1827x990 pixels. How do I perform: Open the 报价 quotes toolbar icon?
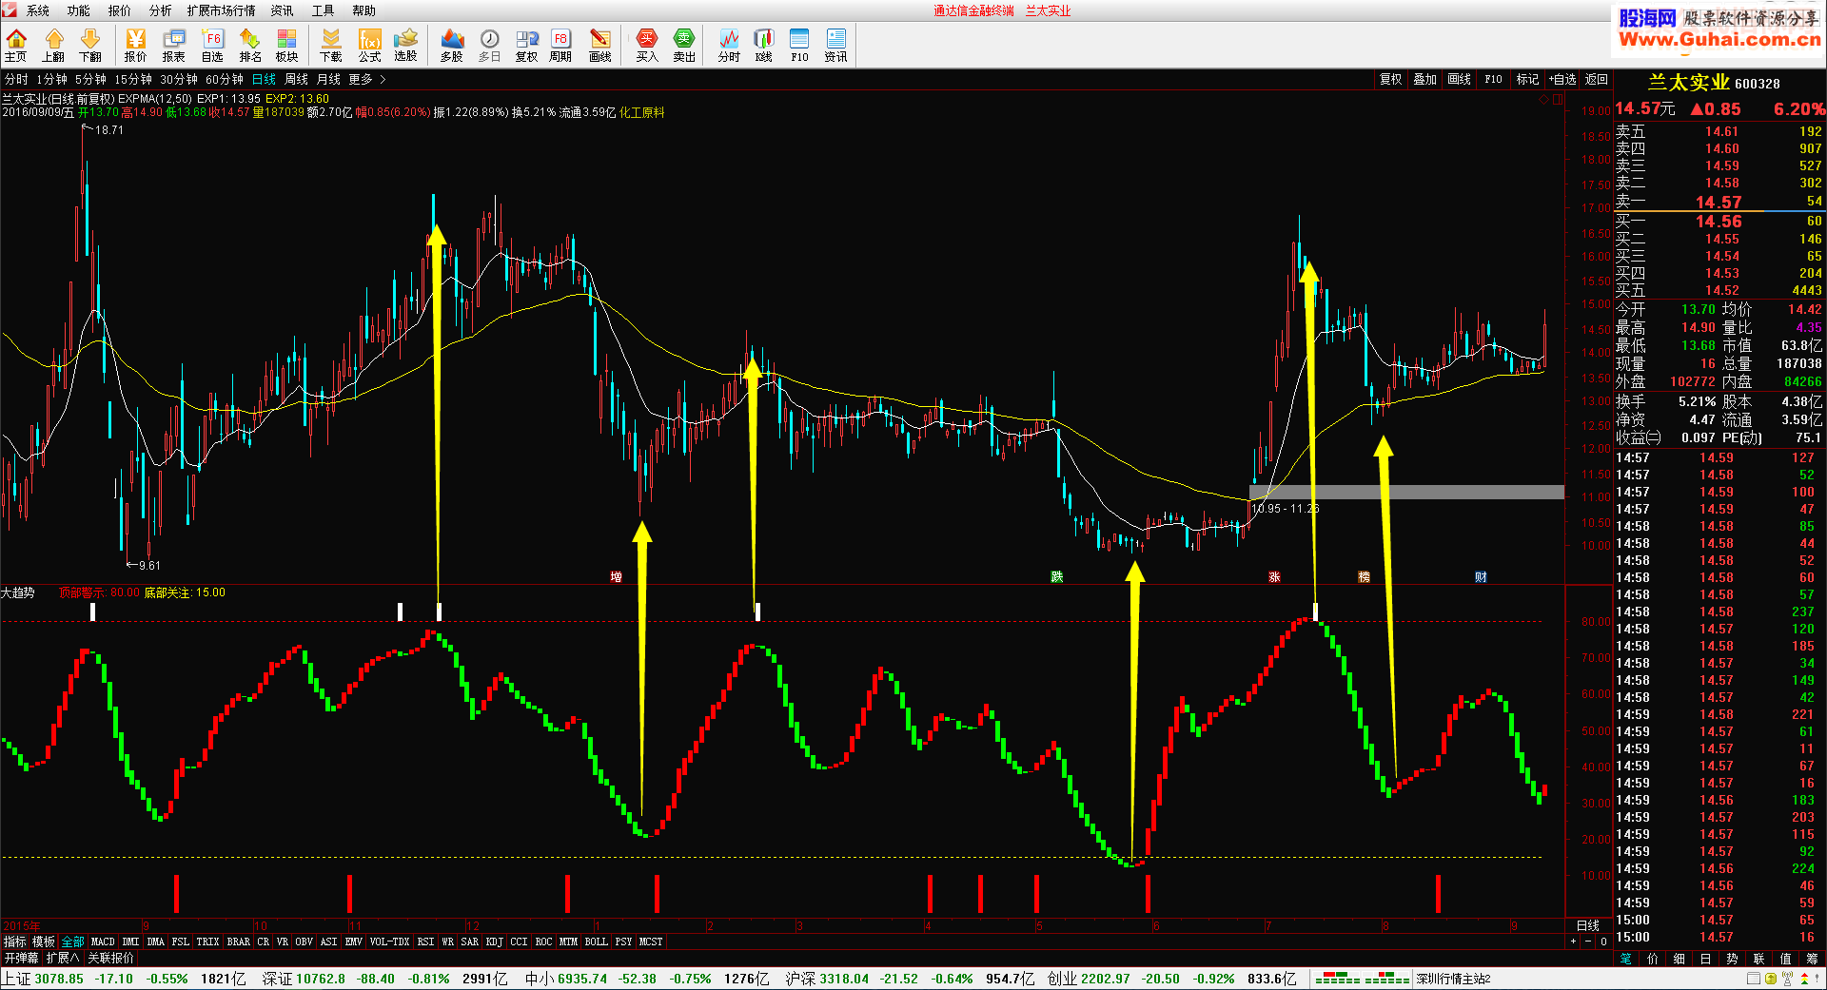(x=136, y=45)
